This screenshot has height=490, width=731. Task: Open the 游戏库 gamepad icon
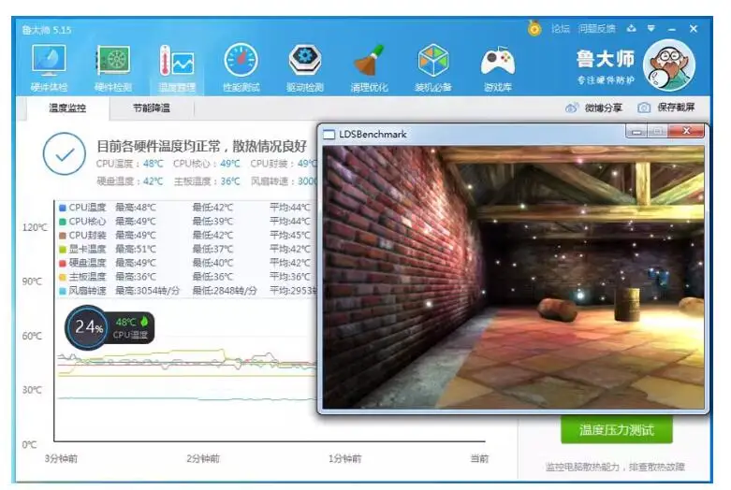497,66
